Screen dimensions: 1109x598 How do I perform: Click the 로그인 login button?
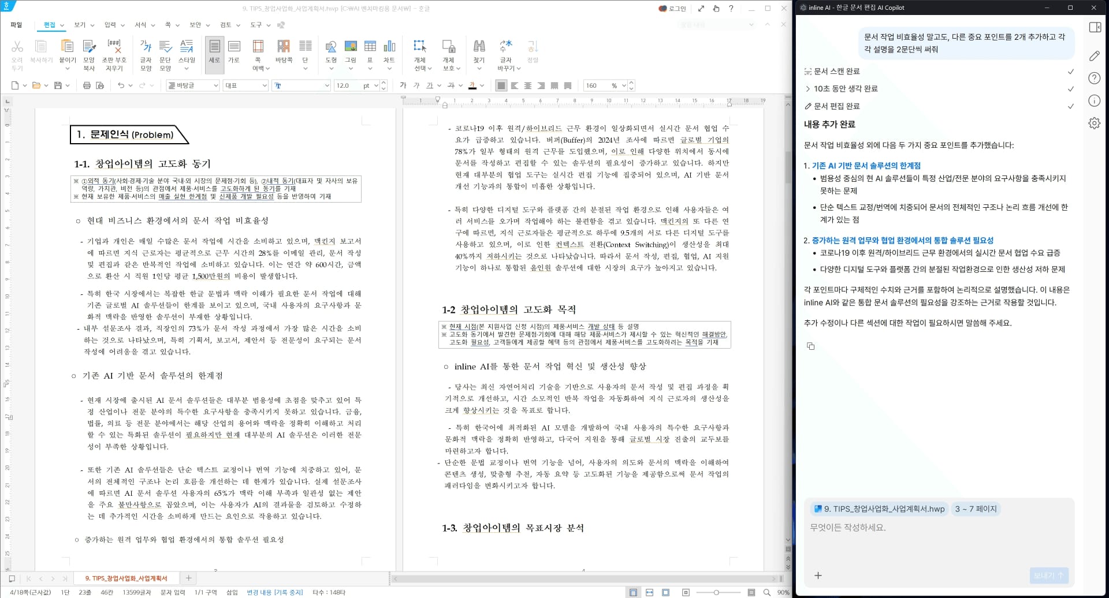[676, 9]
